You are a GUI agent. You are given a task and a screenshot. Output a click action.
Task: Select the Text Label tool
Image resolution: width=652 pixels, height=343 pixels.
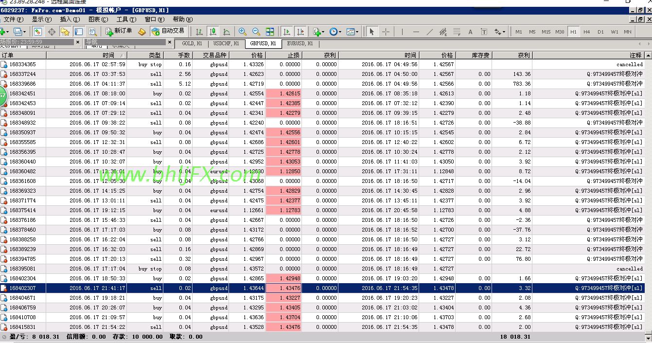(x=484, y=32)
